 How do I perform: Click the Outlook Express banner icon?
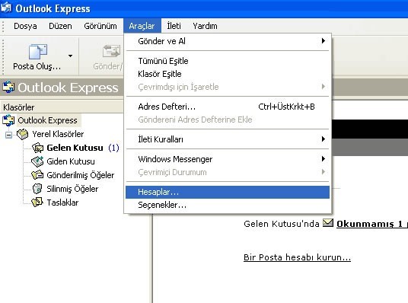(8, 87)
